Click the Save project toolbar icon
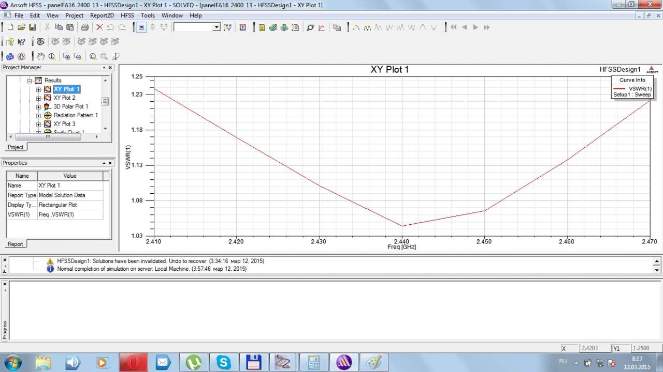Image resolution: width=663 pixels, height=372 pixels. [32, 27]
